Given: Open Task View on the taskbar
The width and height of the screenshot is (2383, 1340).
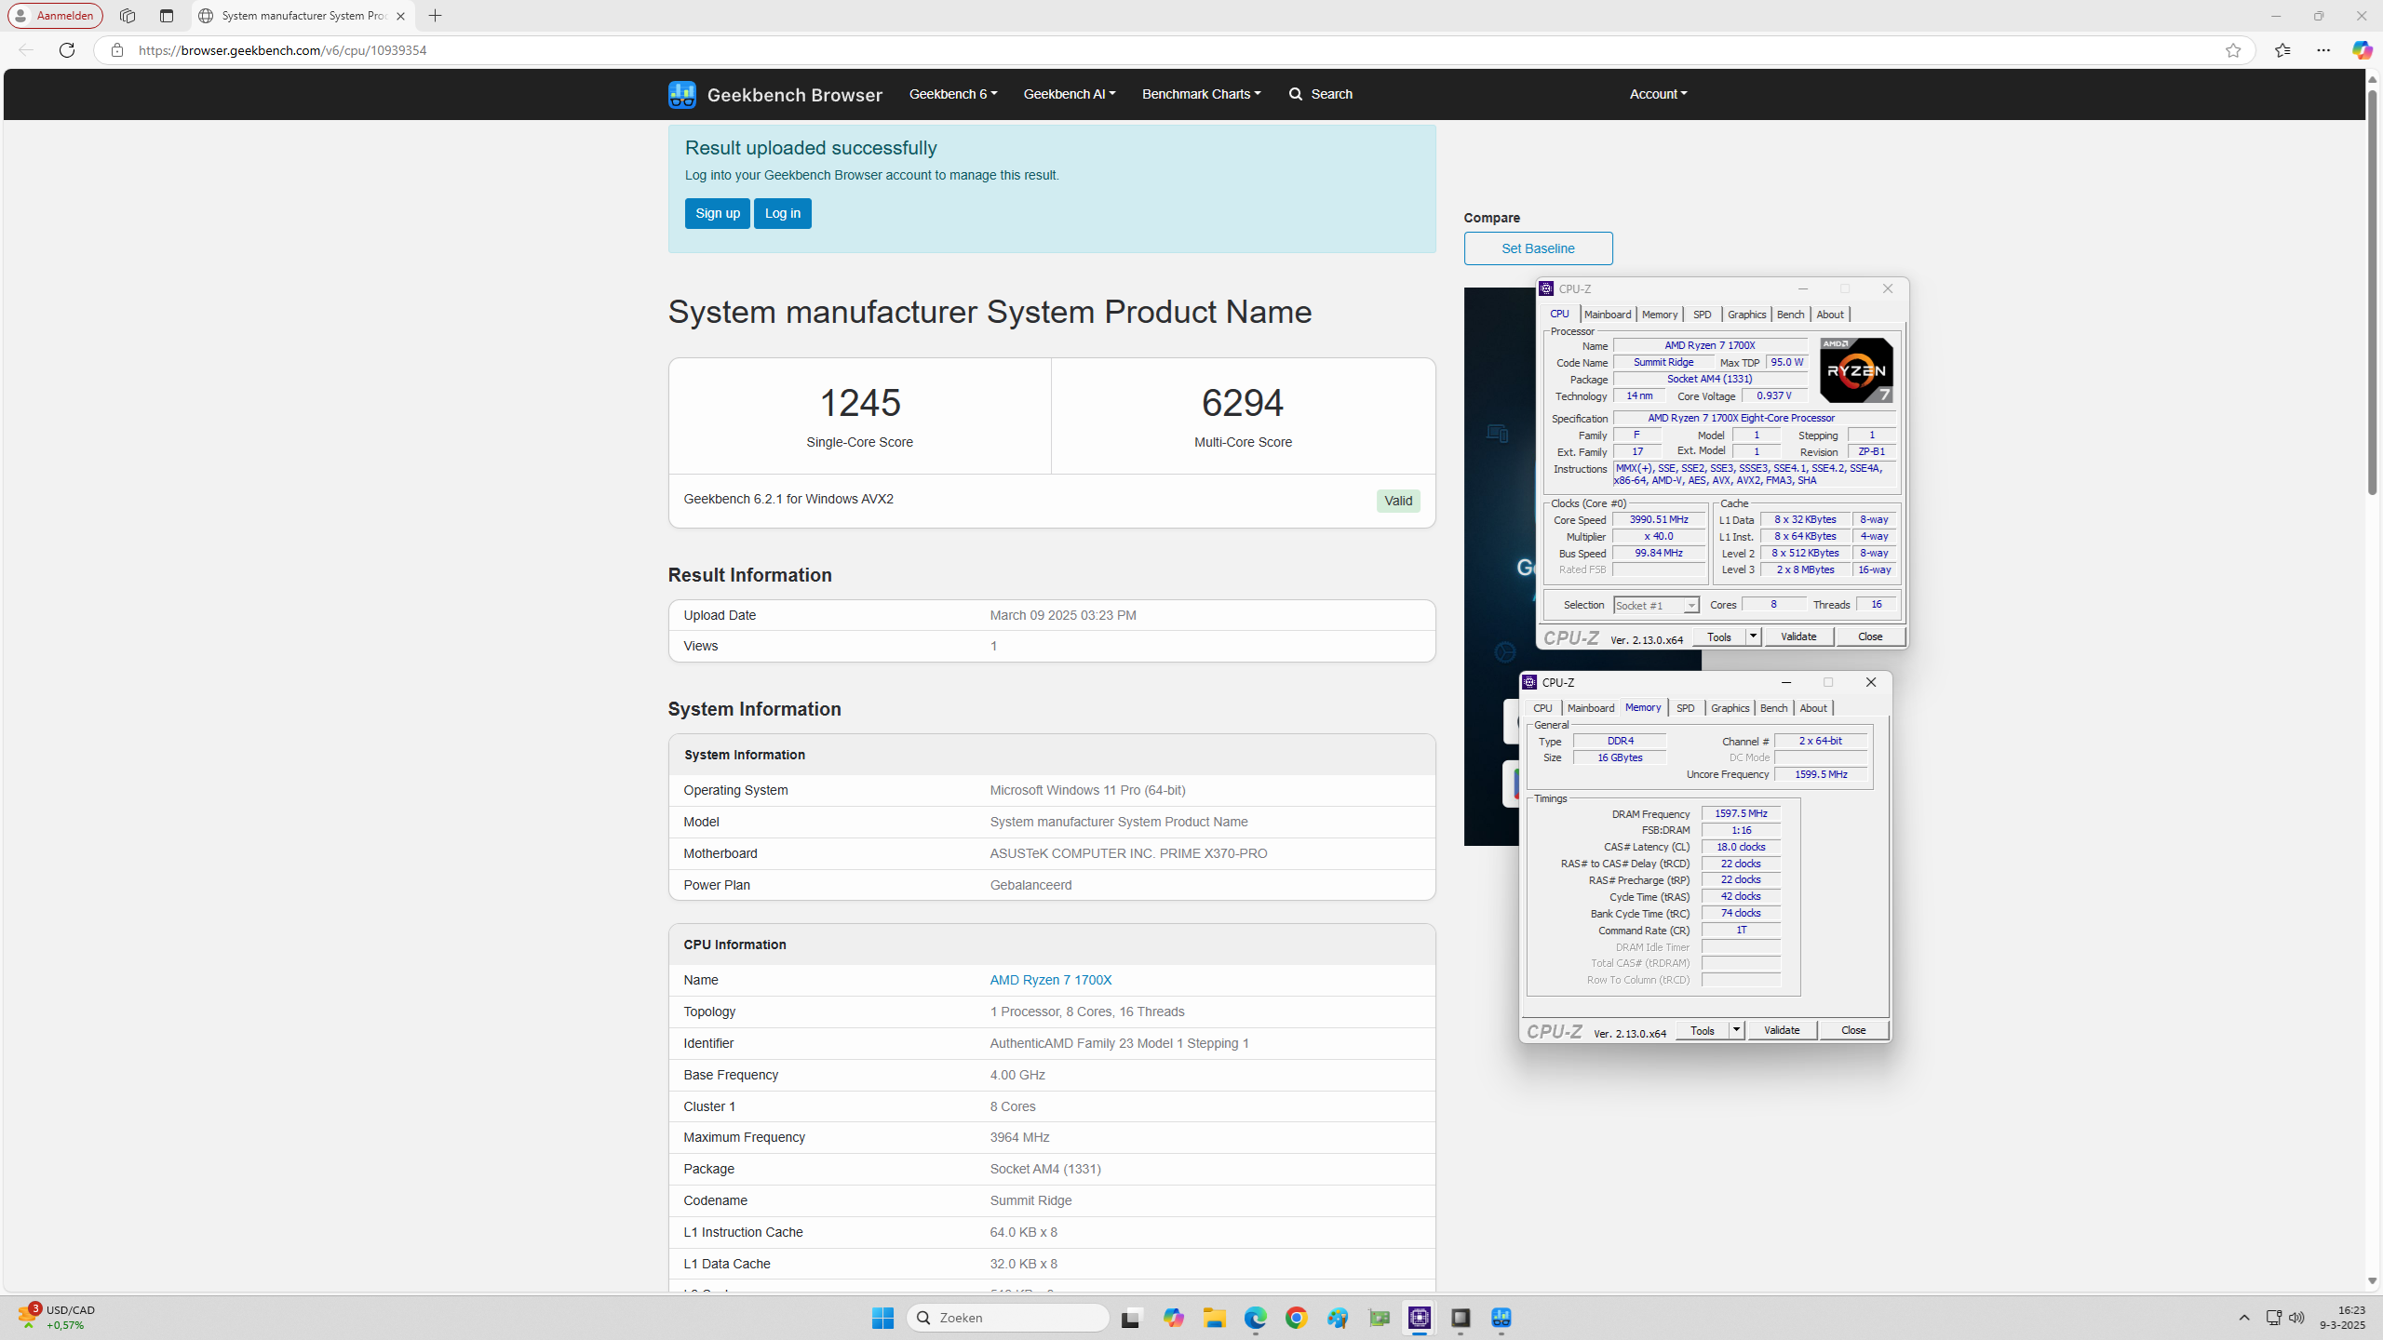Looking at the screenshot, I should point(1131,1318).
